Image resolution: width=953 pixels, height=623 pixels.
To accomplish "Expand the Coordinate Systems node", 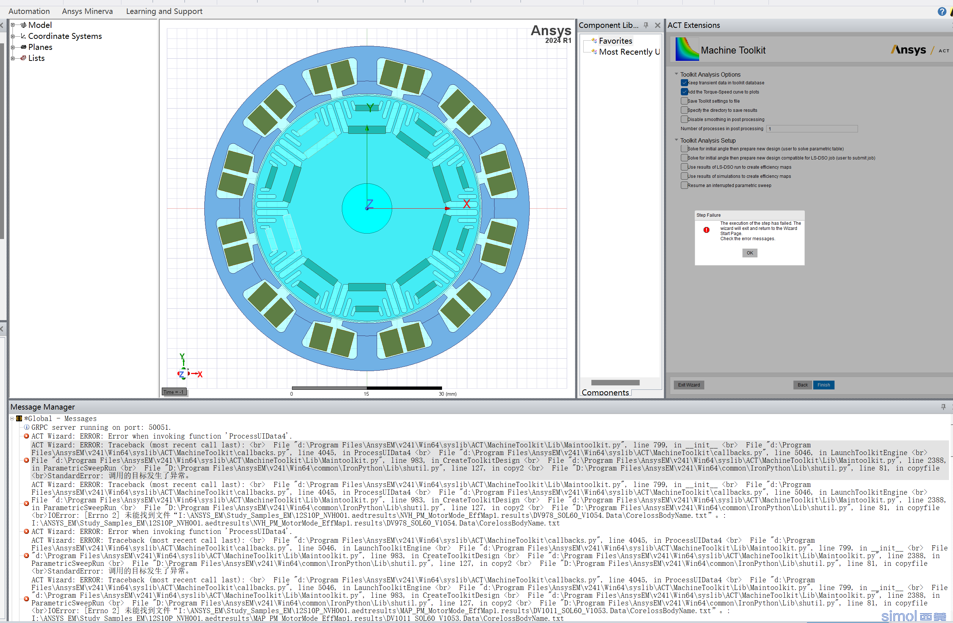I will point(13,36).
